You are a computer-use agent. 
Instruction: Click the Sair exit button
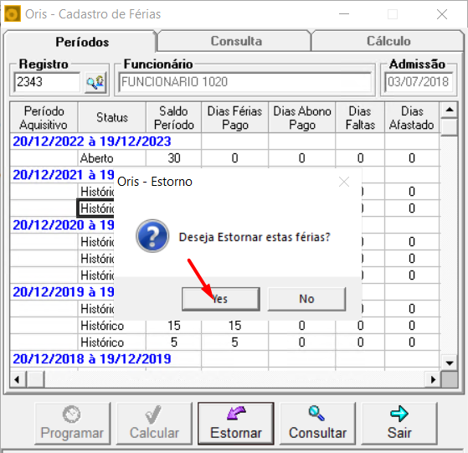click(399, 424)
